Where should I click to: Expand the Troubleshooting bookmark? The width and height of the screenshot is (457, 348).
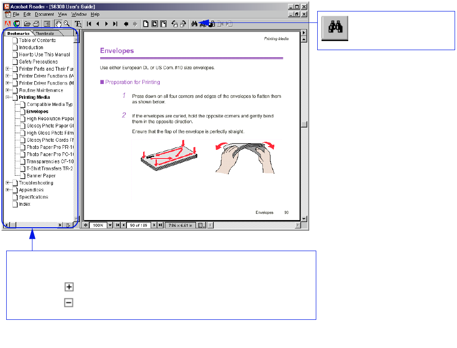(8, 183)
